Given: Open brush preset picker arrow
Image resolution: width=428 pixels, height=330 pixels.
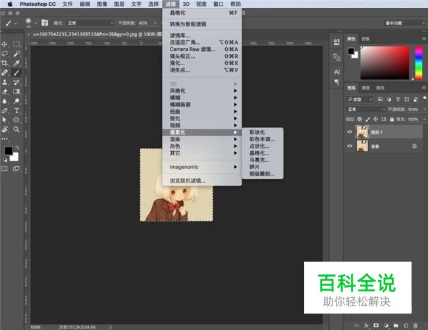Looking at the screenshot, I should tap(36, 23).
